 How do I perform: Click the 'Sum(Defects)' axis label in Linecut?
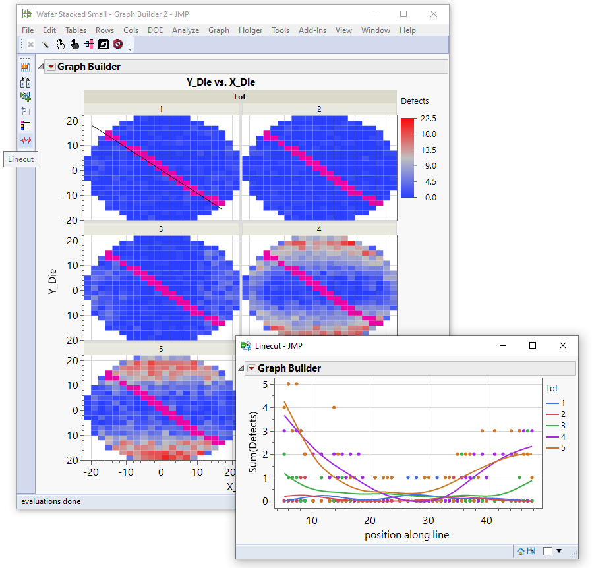[x=252, y=442]
